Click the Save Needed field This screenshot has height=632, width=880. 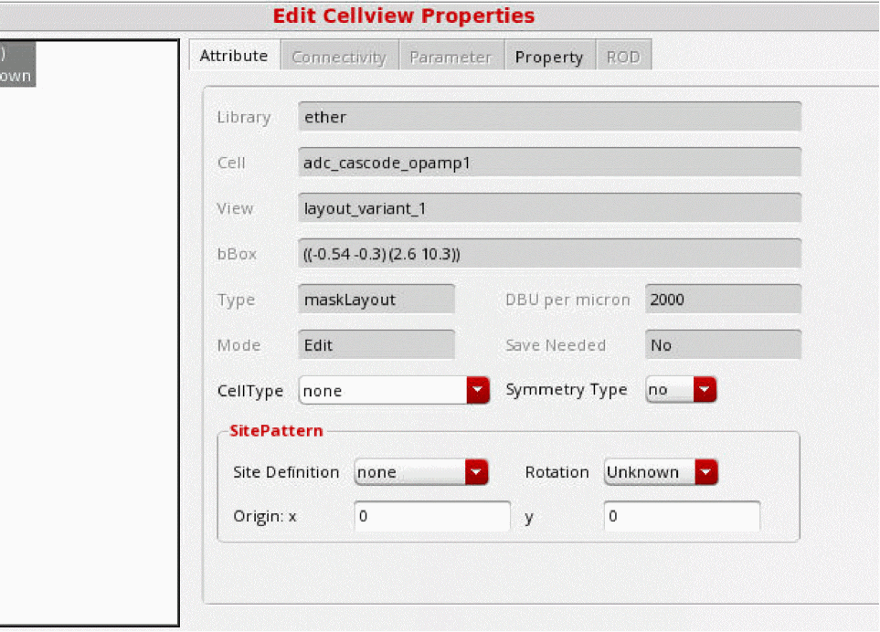coord(723,345)
